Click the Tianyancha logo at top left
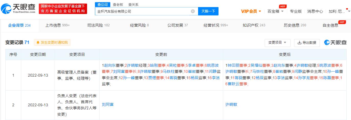The width and height of the screenshot is (351, 120). point(18,9)
